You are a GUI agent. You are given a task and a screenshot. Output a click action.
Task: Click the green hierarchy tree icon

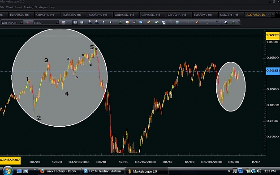pyautogui.click(x=233, y=22)
